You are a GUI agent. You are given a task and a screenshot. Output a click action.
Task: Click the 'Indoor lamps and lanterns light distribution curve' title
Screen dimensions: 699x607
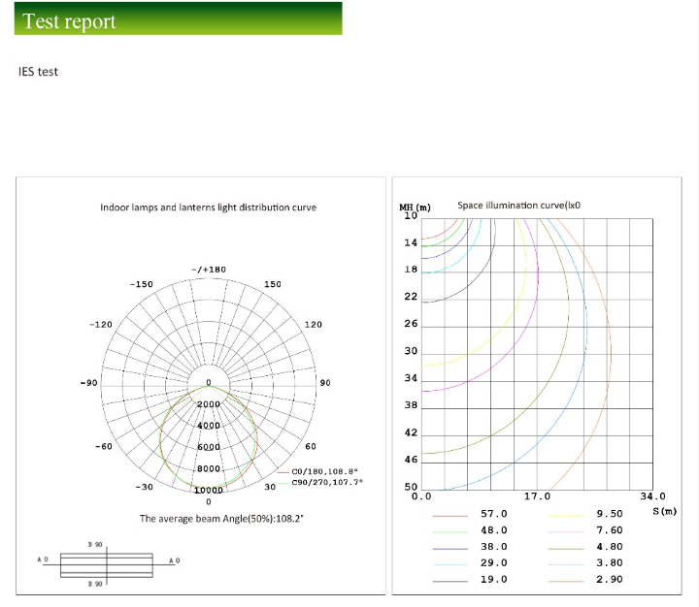(208, 208)
